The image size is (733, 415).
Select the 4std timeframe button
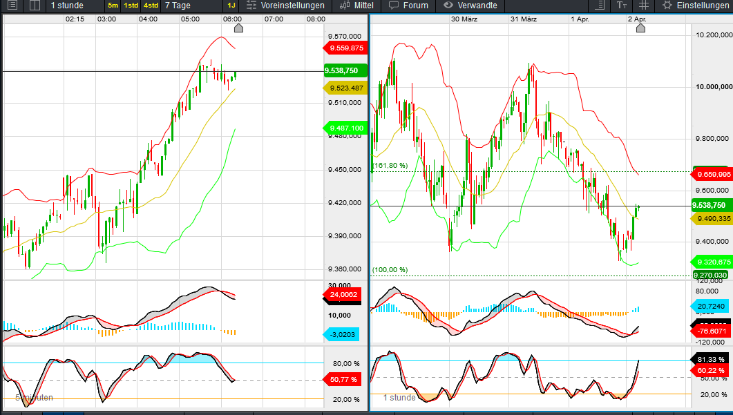click(151, 6)
